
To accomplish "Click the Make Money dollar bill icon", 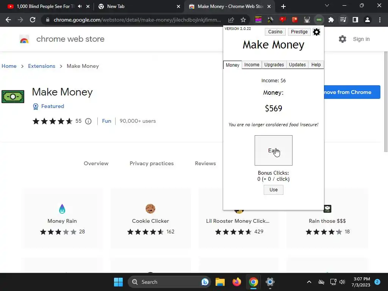I will pos(13,97).
